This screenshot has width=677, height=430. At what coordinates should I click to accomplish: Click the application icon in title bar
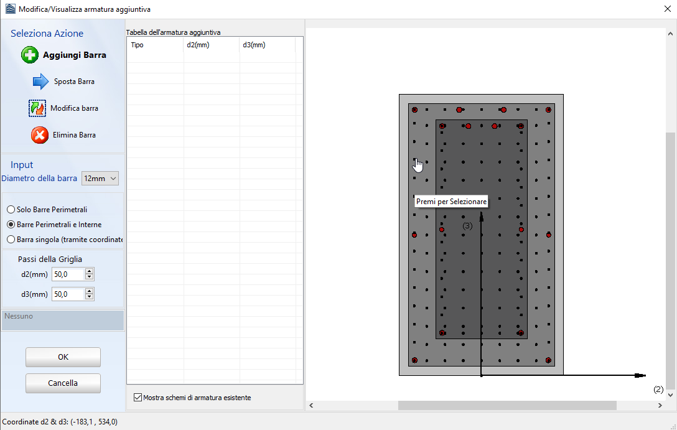[x=10, y=9]
